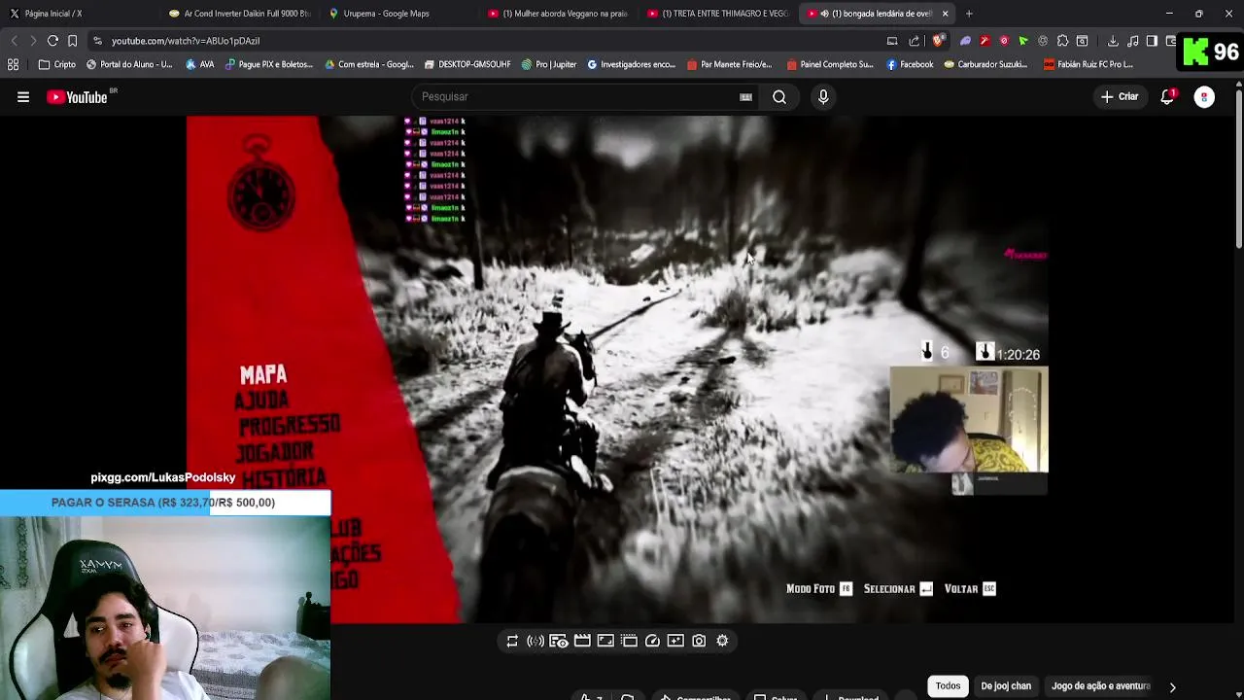Open the Facebook bookmark
This screenshot has height=700, width=1244.
[909, 64]
